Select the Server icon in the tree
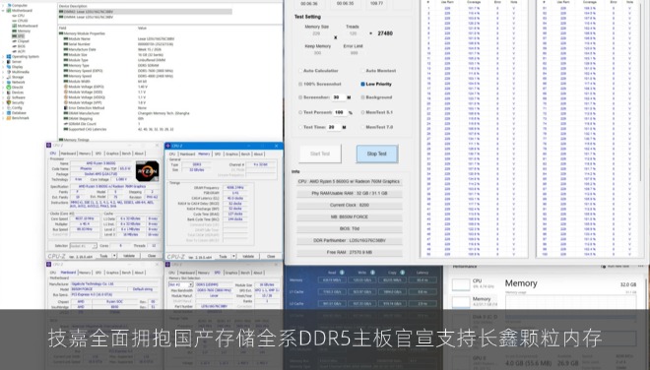Screen dimensions: 650x370 9,62
